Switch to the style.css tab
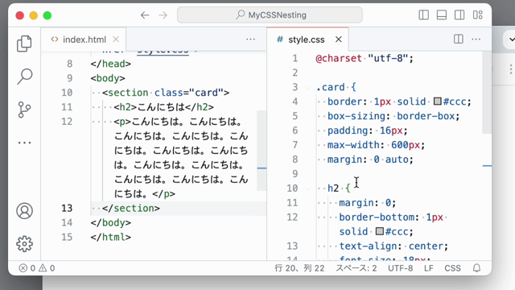The height and width of the screenshot is (290, 515). 307,39
